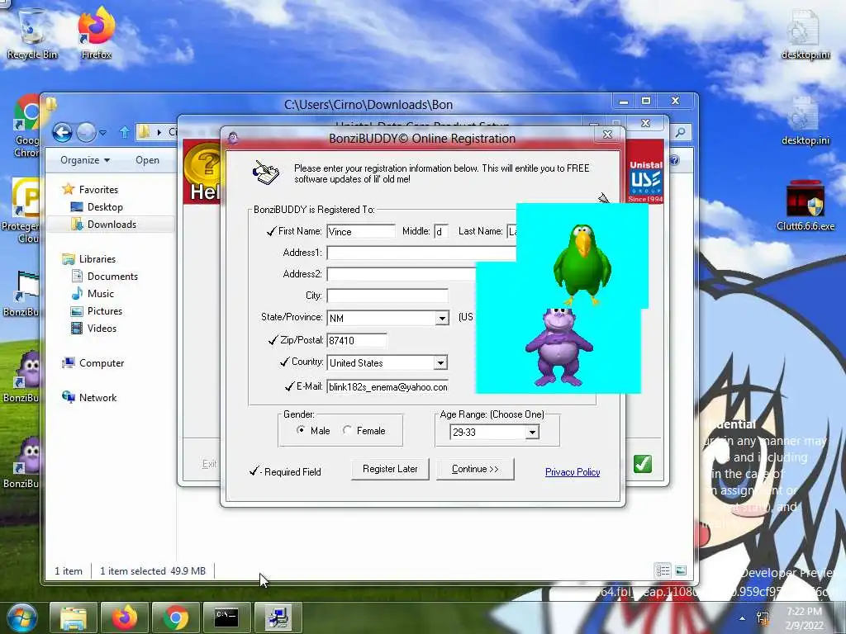The width and height of the screenshot is (846, 634).
Task: Select Network in the Explorer sidebar
Action: 97,397
